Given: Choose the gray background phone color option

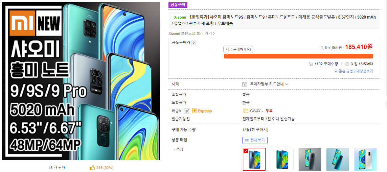Looking at the screenshot, I should coord(310,159).
